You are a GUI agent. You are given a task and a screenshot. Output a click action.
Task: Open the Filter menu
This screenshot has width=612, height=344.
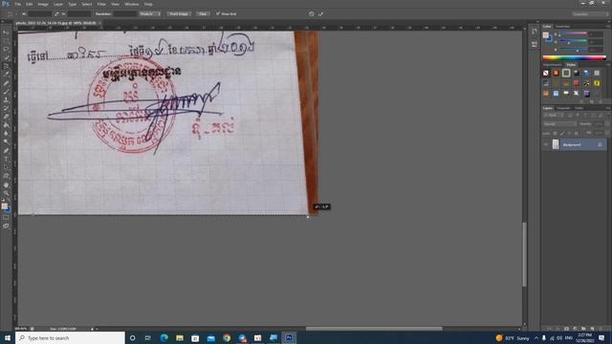(x=101, y=4)
